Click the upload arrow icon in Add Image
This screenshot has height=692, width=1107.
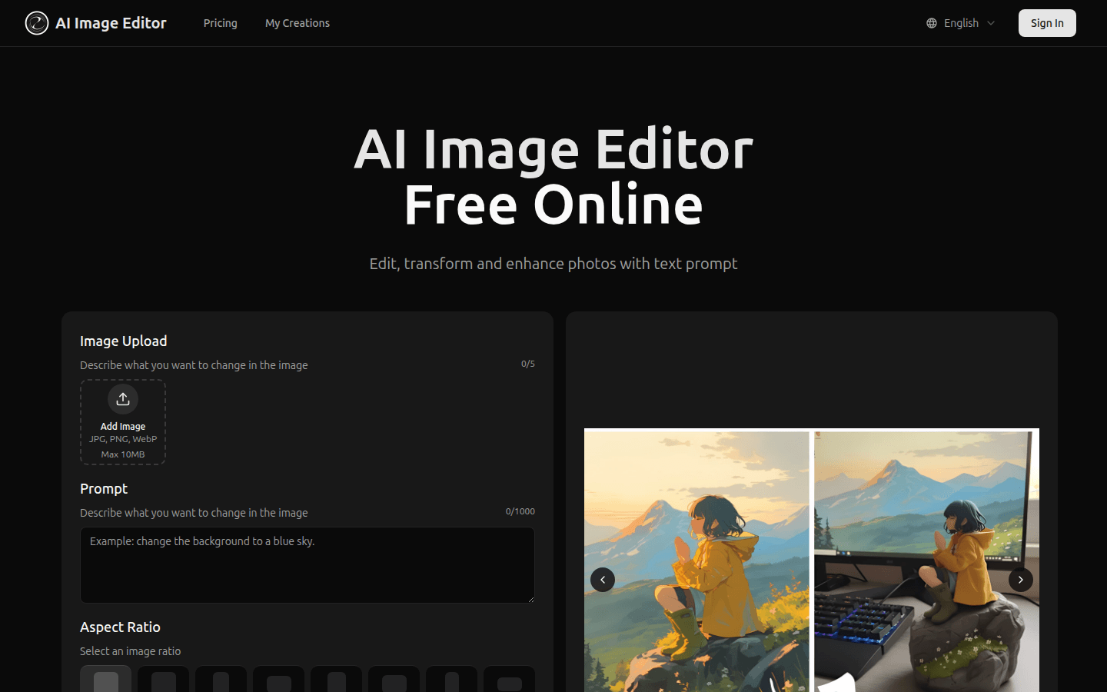coord(123,399)
